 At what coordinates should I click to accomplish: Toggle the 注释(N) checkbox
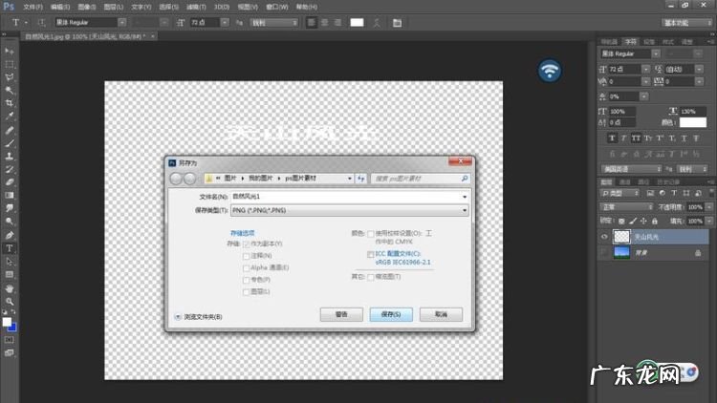pos(247,256)
